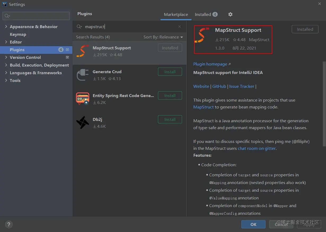The image size is (326, 232).
Task: Select Plugins in the settings tree
Action: pyautogui.click(x=36, y=50)
